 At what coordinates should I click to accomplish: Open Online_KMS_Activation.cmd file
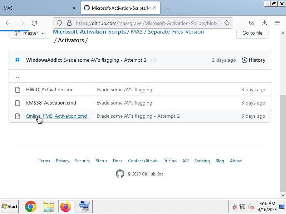(56, 116)
